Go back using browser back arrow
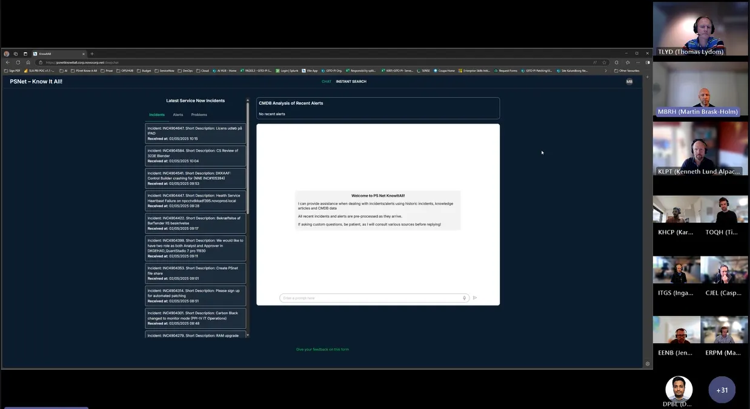 click(7, 62)
